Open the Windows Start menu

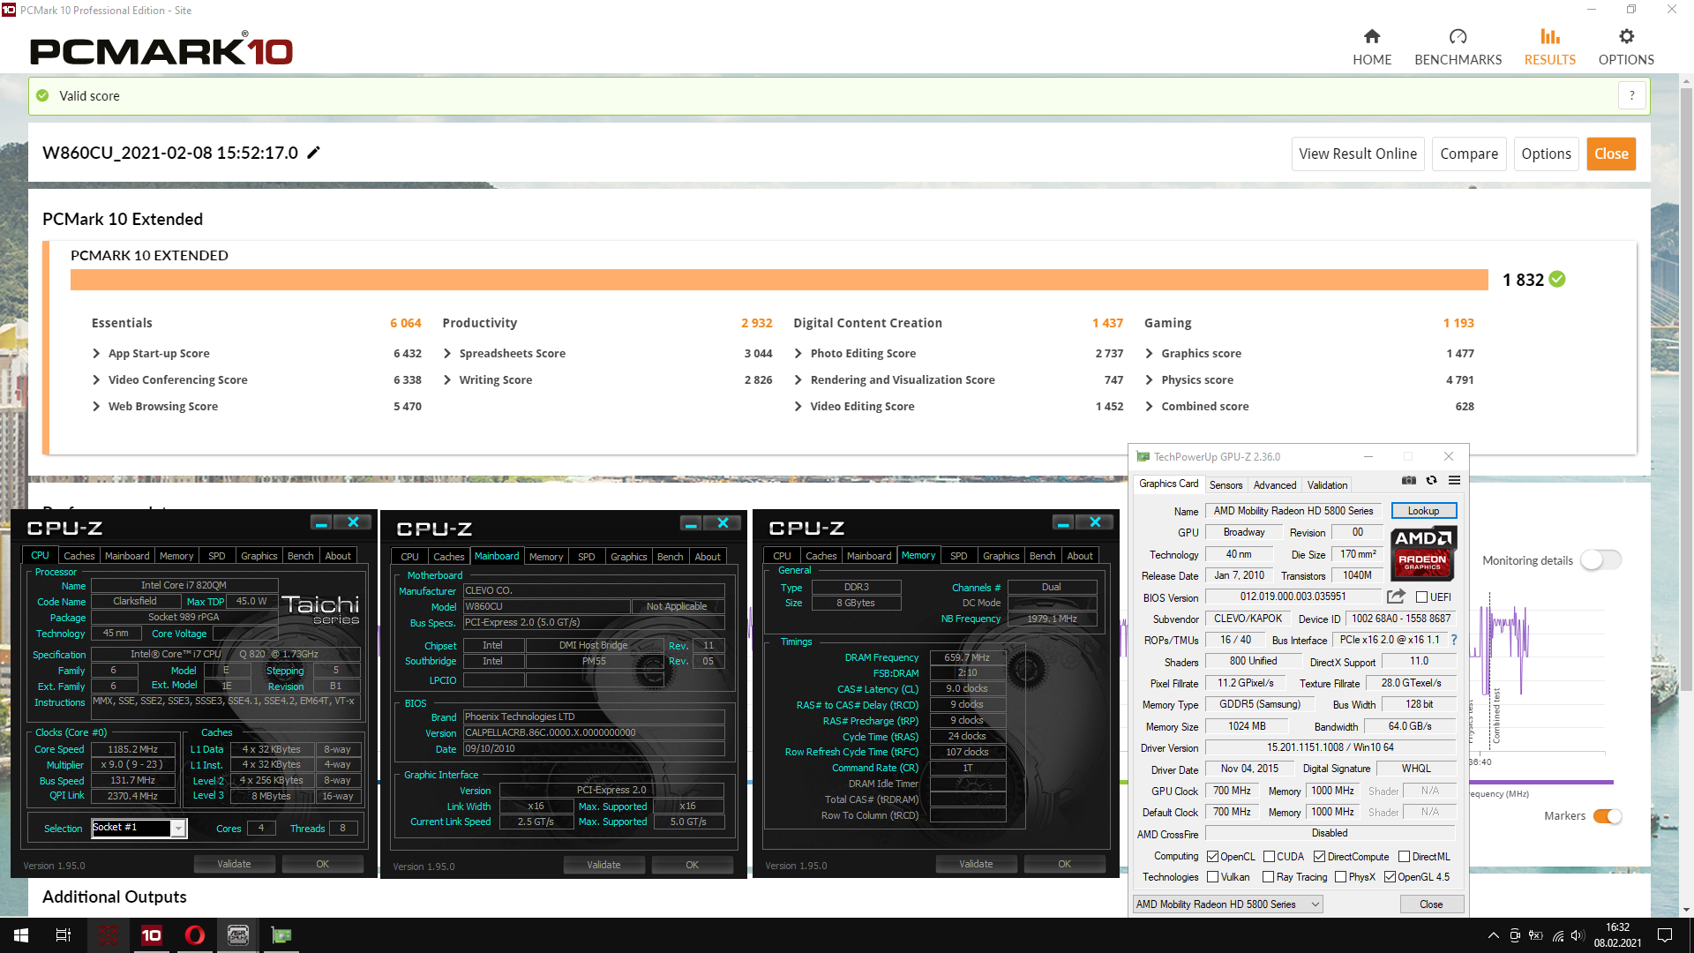coord(21,935)
